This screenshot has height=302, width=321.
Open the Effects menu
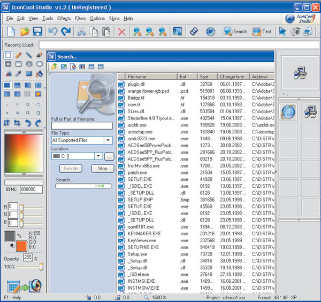tap(64, 19)
